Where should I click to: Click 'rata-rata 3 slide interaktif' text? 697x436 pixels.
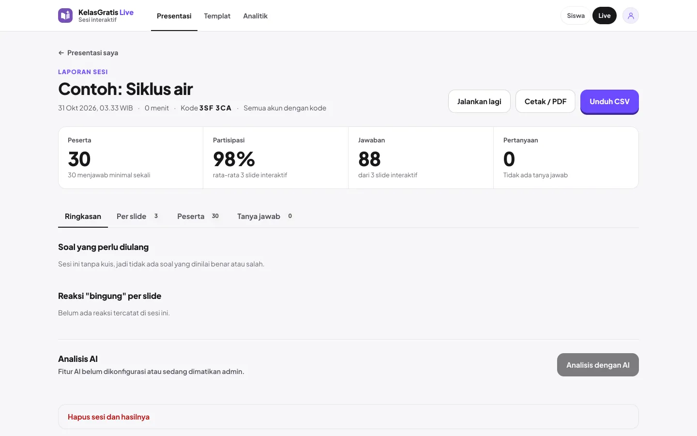click(x=250, y=175)
